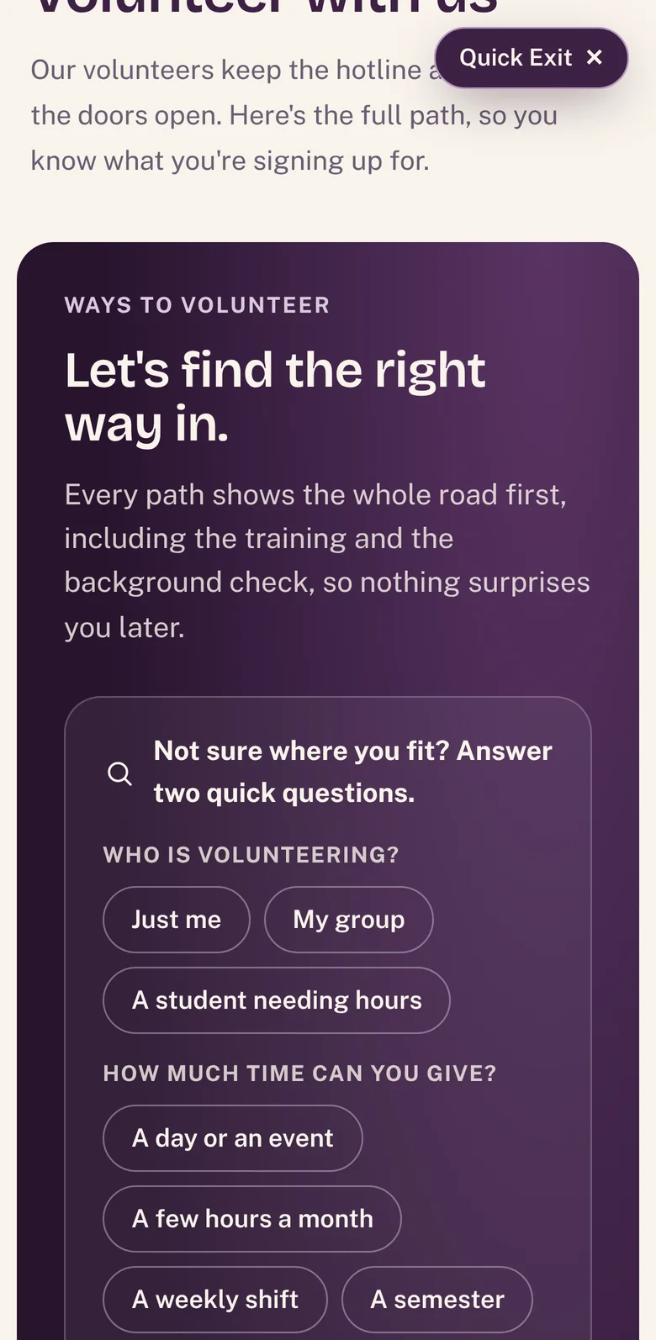Viewport: 656px width, 1340px height.
Task: Click the 'Let's find the right way in.' heading
Action: 275,396
